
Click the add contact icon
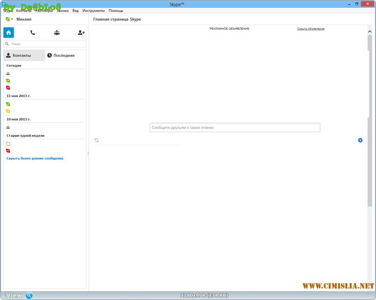click(x=81, y=32)
